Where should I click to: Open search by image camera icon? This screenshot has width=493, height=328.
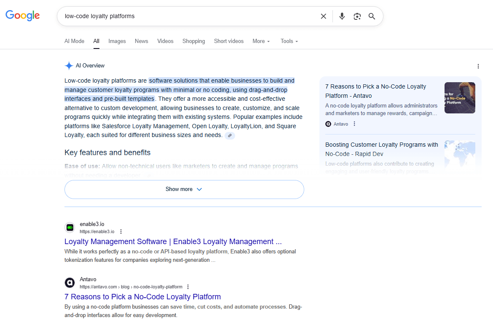tap(357, 16)
